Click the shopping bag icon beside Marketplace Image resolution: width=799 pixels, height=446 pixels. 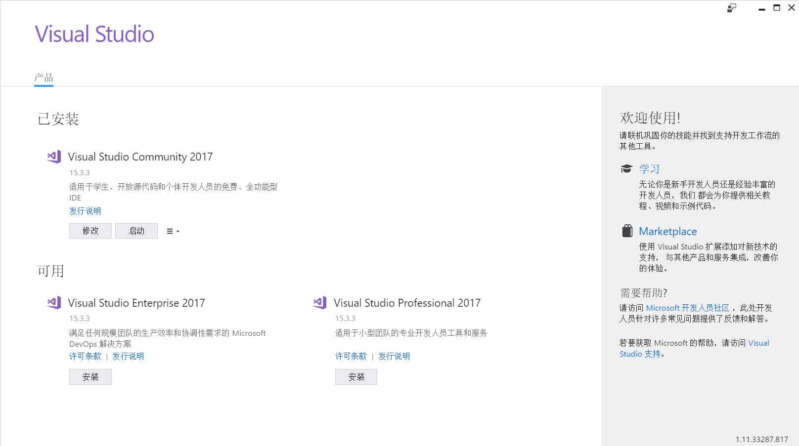coord(627,230)
